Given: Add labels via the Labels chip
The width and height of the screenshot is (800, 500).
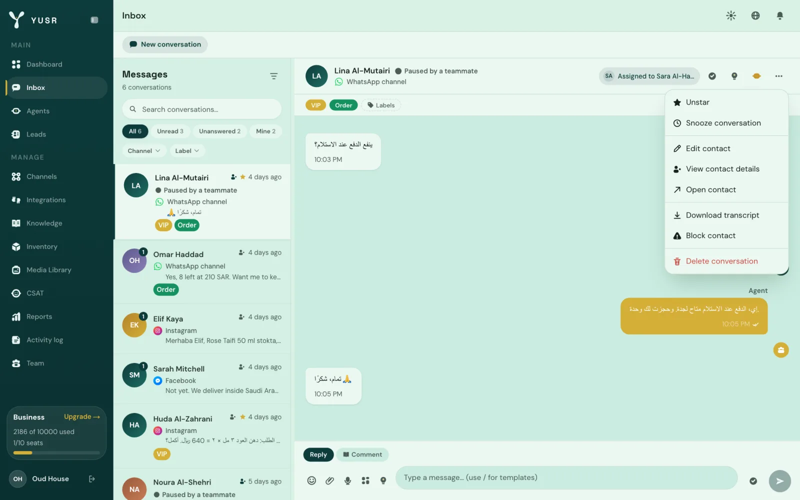Looking at the screenshot, I should click(x=381, y=105).
